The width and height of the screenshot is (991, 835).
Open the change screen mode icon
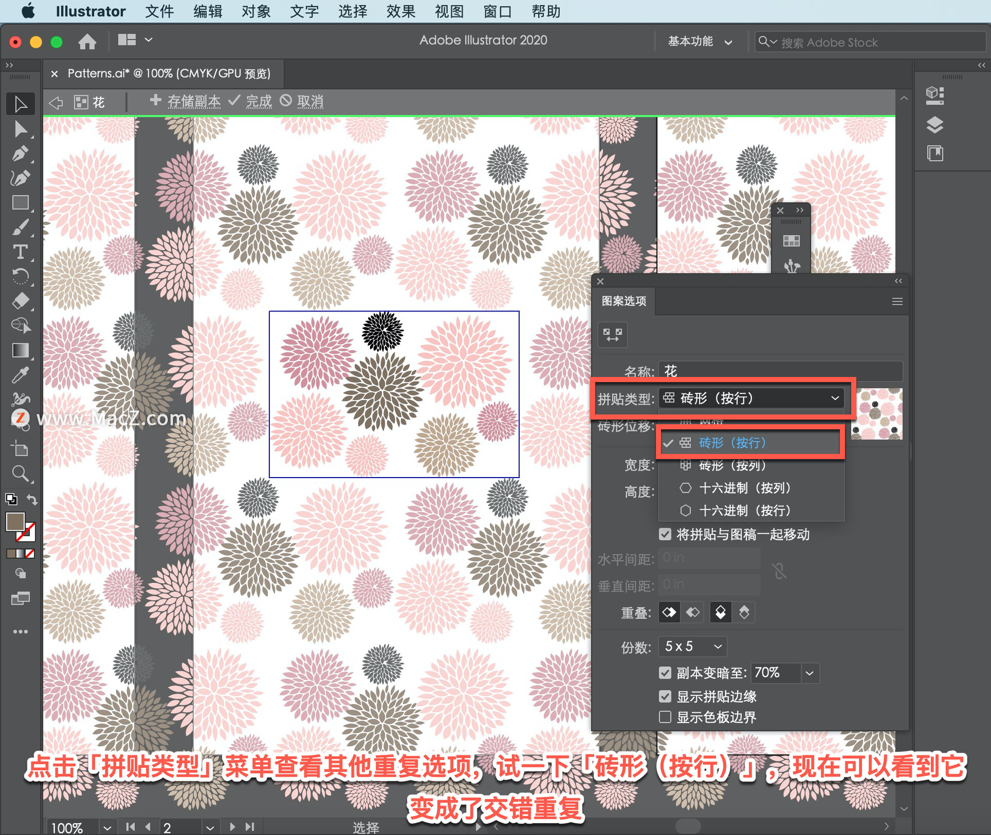[20, 599]
